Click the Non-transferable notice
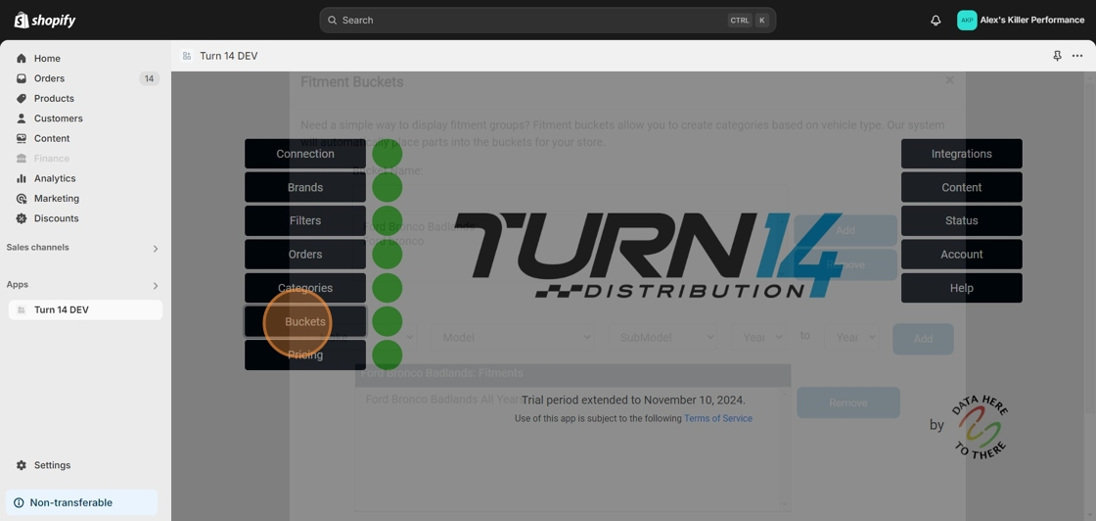 [x=82, y=502]
